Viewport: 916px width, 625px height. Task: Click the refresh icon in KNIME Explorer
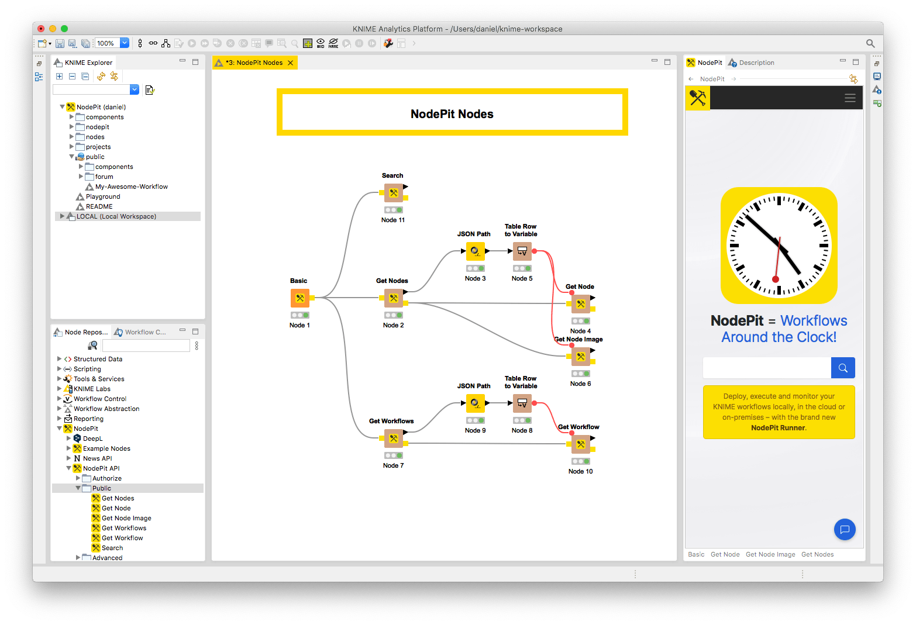(x=101, y=76)
